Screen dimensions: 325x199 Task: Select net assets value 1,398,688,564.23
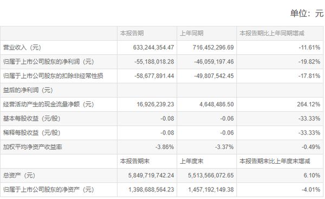(x=151, y=190)
